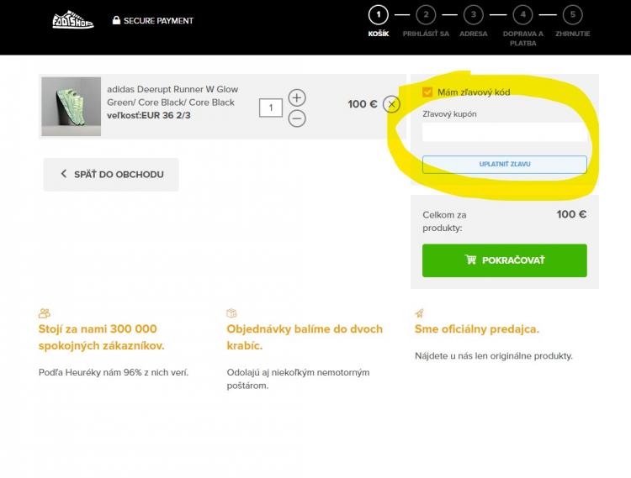This screenshot has height=478, width=631.
Task: Click the total '100 €' next to Celkom
Action: pyautogui.click(x=571, y=214)
